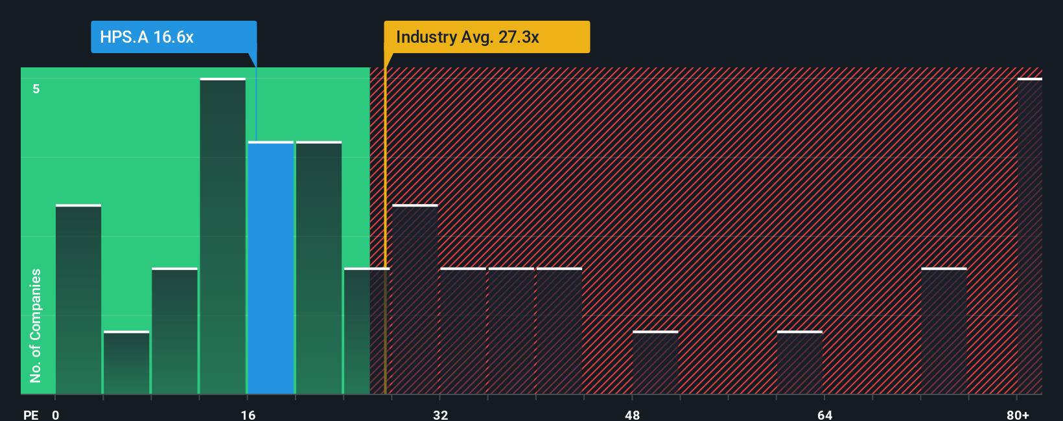Click the short bar left of PE 64

coord(800,363)
